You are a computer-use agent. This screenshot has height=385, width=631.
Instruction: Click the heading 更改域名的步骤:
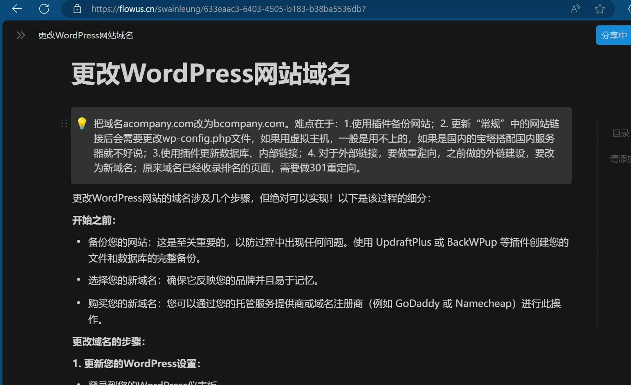[109, 342]
